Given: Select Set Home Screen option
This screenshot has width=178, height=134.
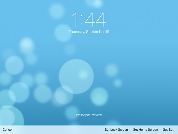Looking at the screenshot, I should point(145,130).
